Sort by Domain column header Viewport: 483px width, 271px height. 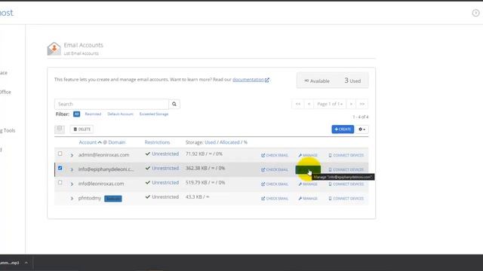pos(117,142)
